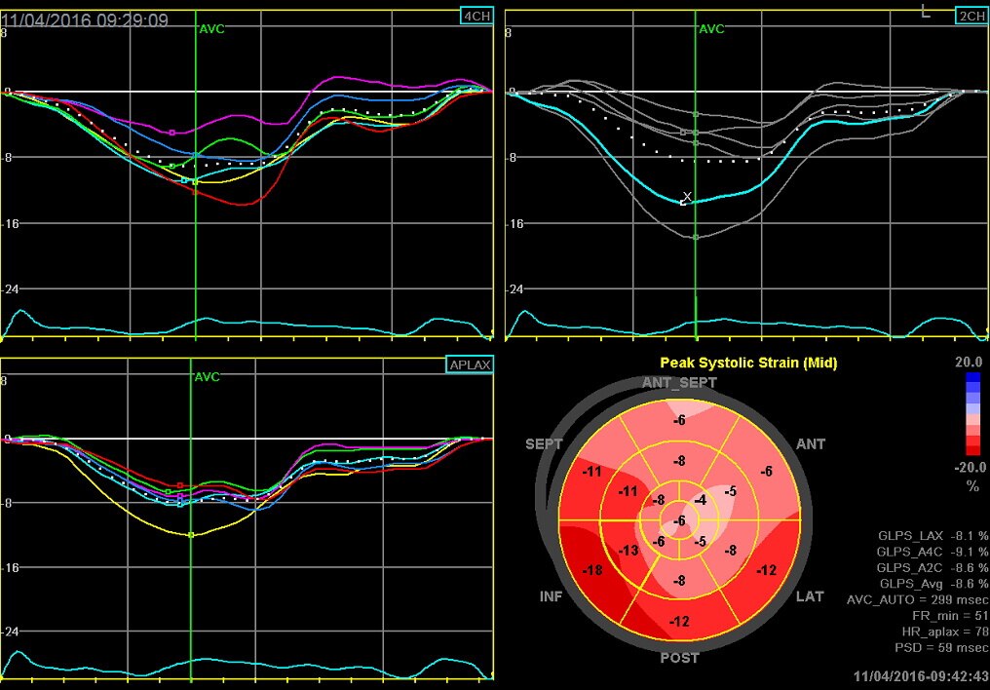
Task: Select the ANT_SEPT wall label
Action: coord(680,382)
